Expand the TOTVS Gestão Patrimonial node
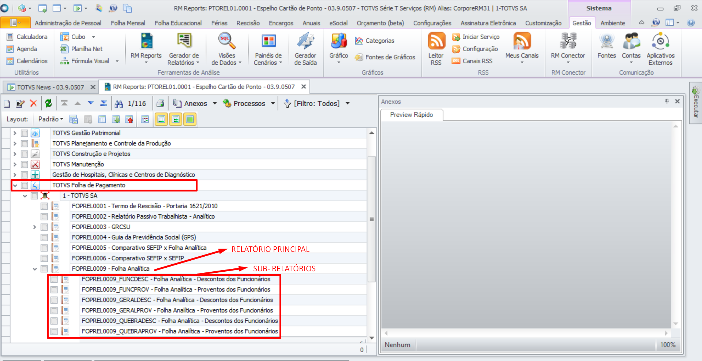Image resolution: width=702 pixels, height=361 pixels. (x=15, y=133)
